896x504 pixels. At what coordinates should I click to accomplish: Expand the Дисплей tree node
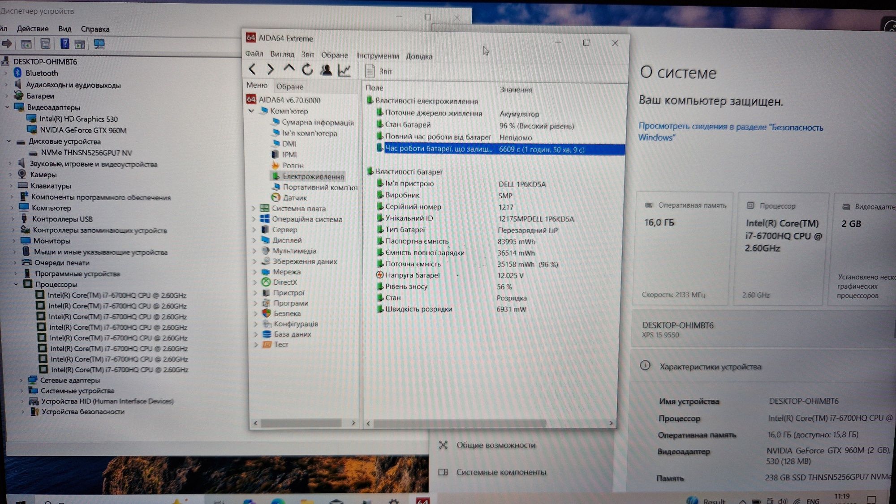pos(254,240)
